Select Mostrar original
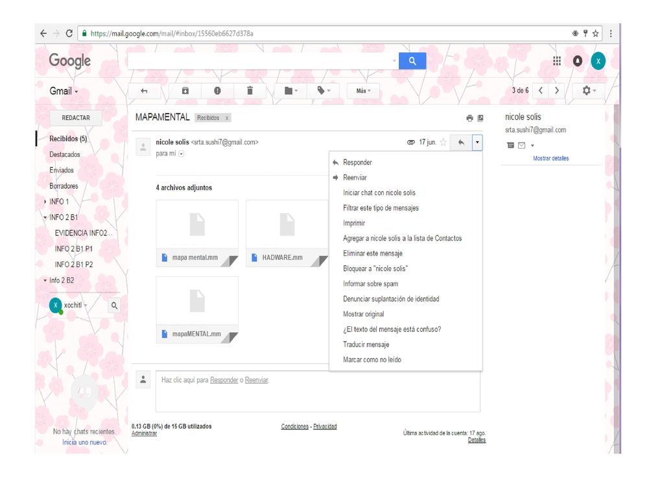This screenshot has width=664, height=498. [406, 314]
